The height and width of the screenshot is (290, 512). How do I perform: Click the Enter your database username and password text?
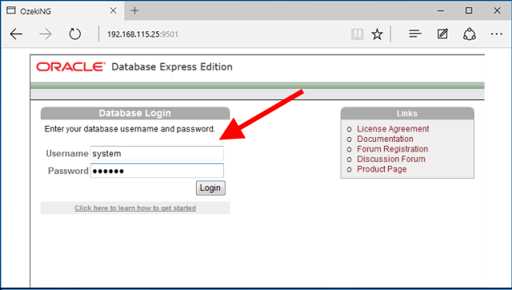(130, 129)
